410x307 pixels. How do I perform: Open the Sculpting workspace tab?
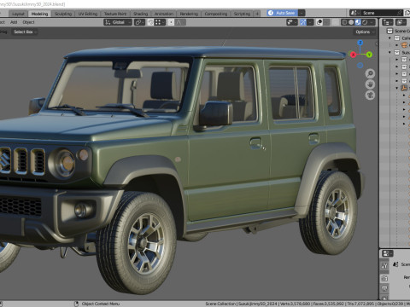coord(63,14)
